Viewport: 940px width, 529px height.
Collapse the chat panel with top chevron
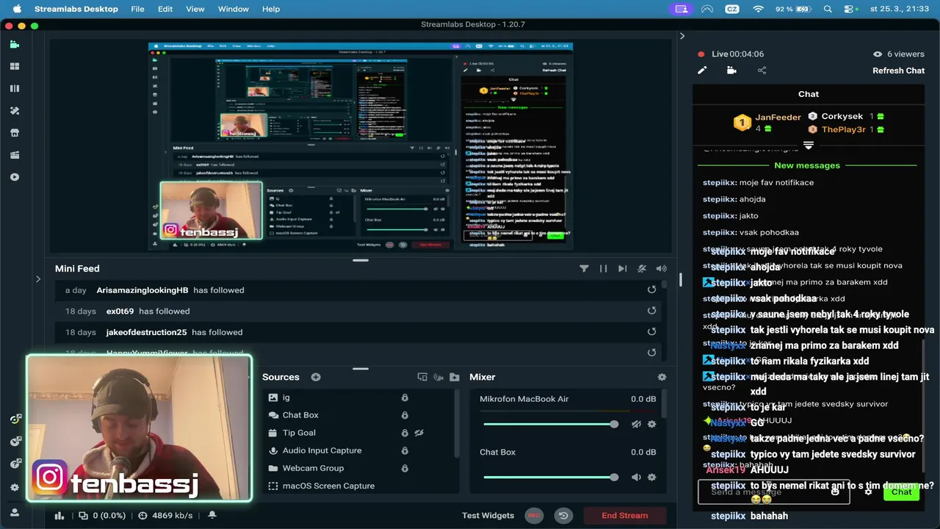pyautogui.click(x=682, y=35)
